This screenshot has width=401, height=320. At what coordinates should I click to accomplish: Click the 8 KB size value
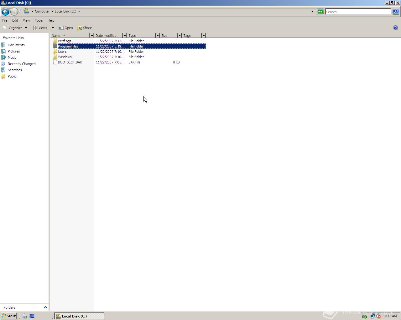(x=176, y=62)
